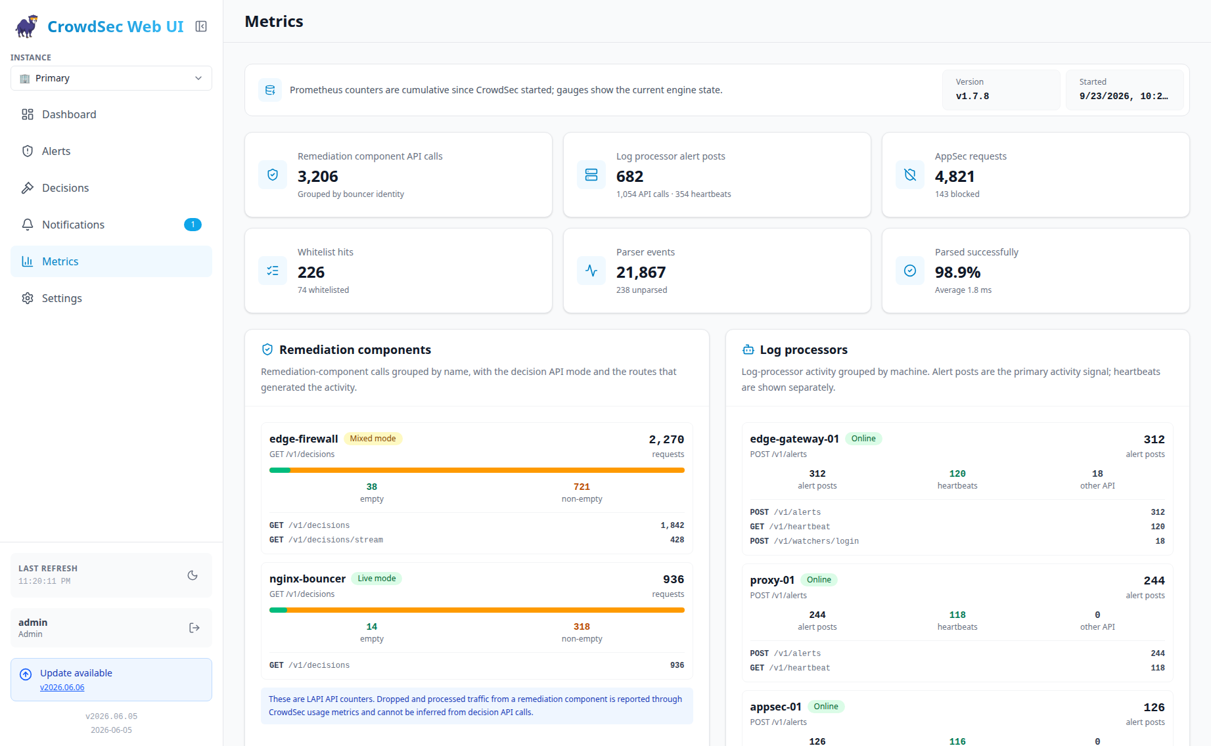The image size is (1211, 746).
Task: Select the nginx-bouncer component name
Action: (308, 579)
